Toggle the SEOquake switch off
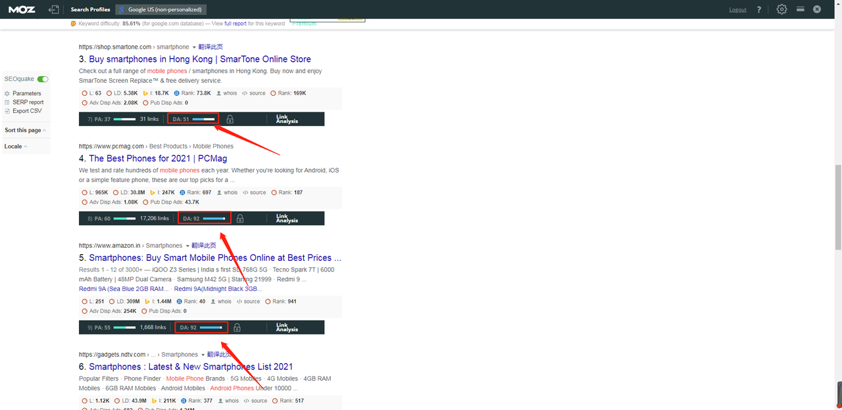This screenshot has width=842, height=410. [x=43, y=79]
